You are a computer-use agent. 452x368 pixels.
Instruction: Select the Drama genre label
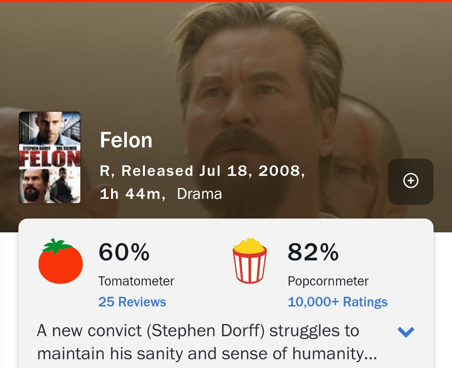pyautogui.click(x=199, y=194)
